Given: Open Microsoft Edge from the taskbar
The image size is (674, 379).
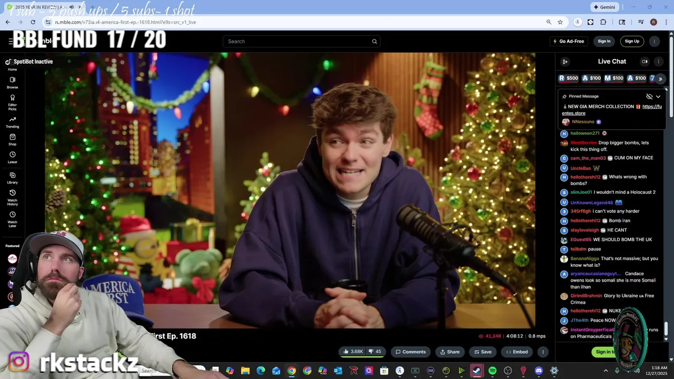Looking at the screenshot, I should coord(261,371).
